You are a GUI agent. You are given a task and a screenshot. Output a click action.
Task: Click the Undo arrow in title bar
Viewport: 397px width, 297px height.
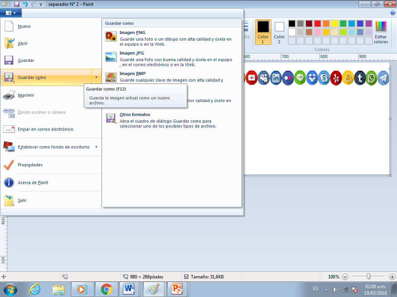click(25, 4)
